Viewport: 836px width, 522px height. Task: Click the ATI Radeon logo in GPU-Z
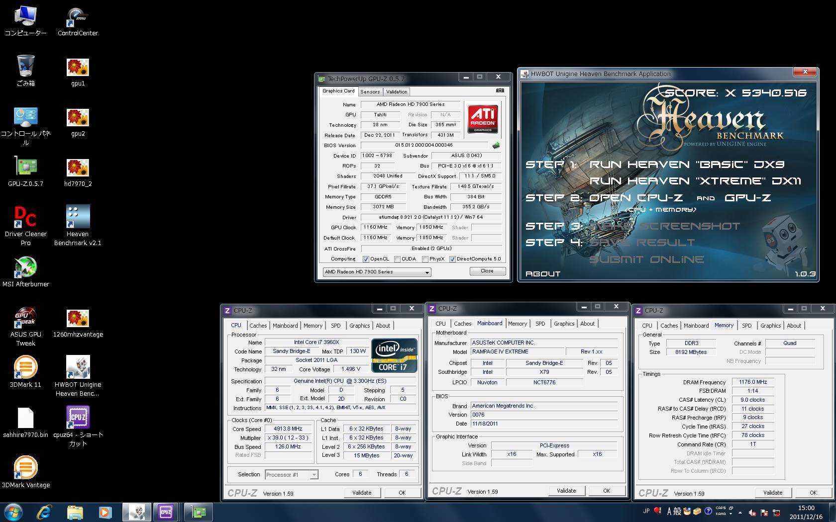(482, 118)
